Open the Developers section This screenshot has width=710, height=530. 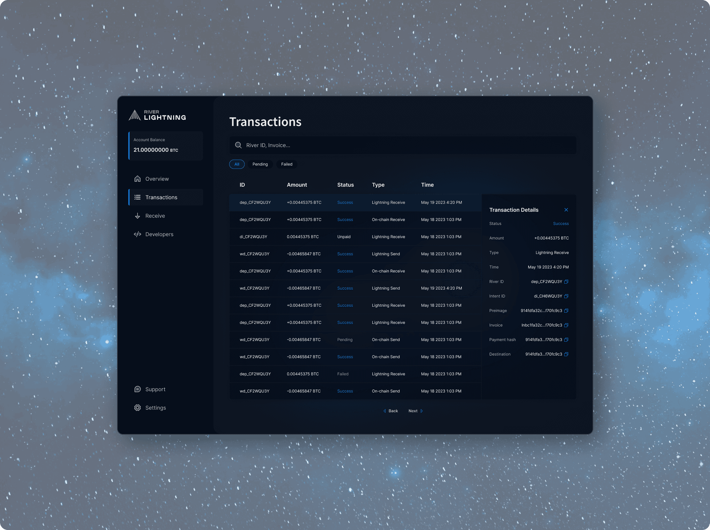coord(159,234)
